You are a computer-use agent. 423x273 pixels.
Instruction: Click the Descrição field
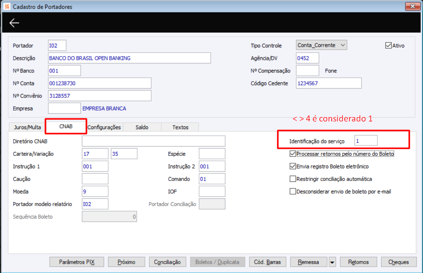click(x=129, y=58)
